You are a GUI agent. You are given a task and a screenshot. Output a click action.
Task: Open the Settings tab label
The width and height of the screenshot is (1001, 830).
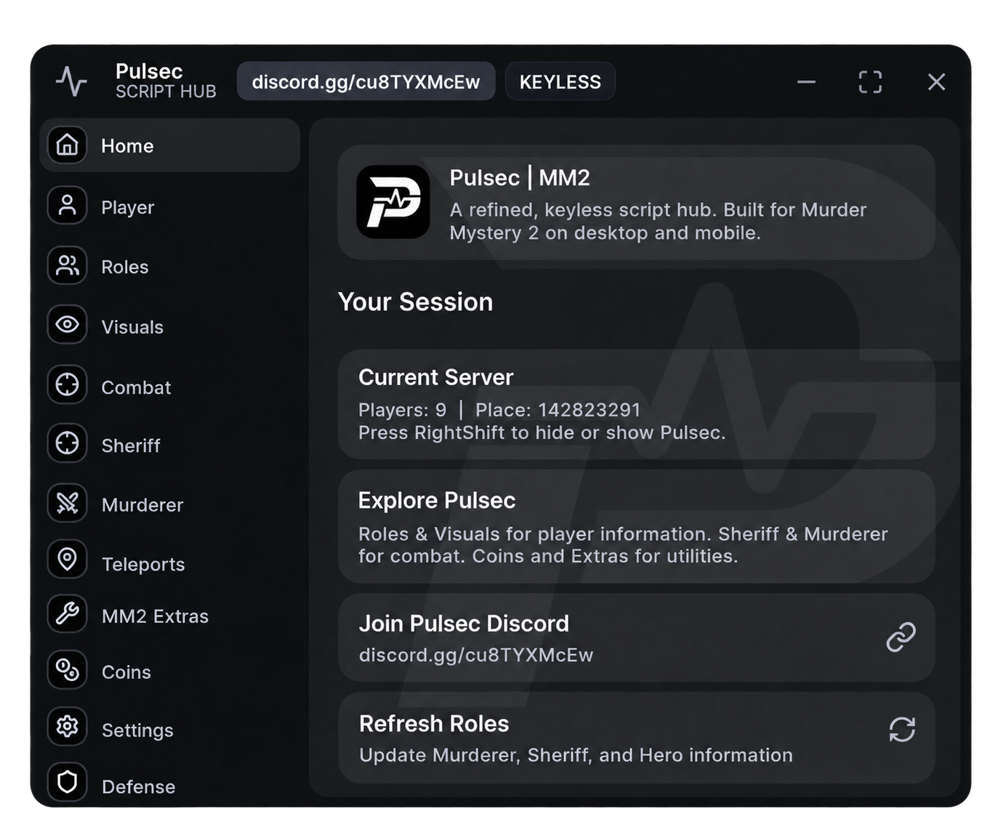pyautogui.click(x=137, y=730)
